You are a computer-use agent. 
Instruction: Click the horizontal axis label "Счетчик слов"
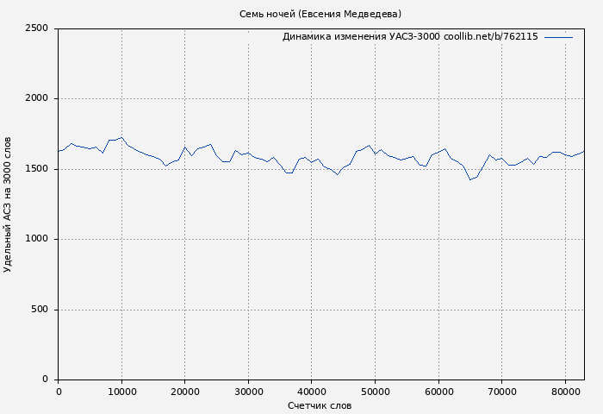click(320, 405)
